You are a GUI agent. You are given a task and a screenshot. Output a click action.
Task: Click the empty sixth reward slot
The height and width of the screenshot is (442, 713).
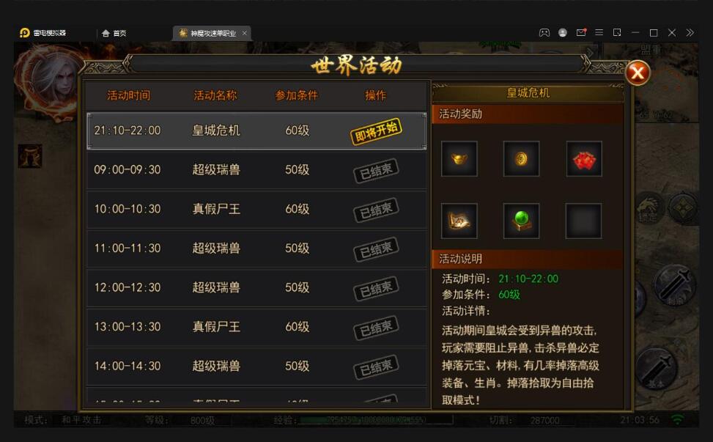(x=584, y=221)
